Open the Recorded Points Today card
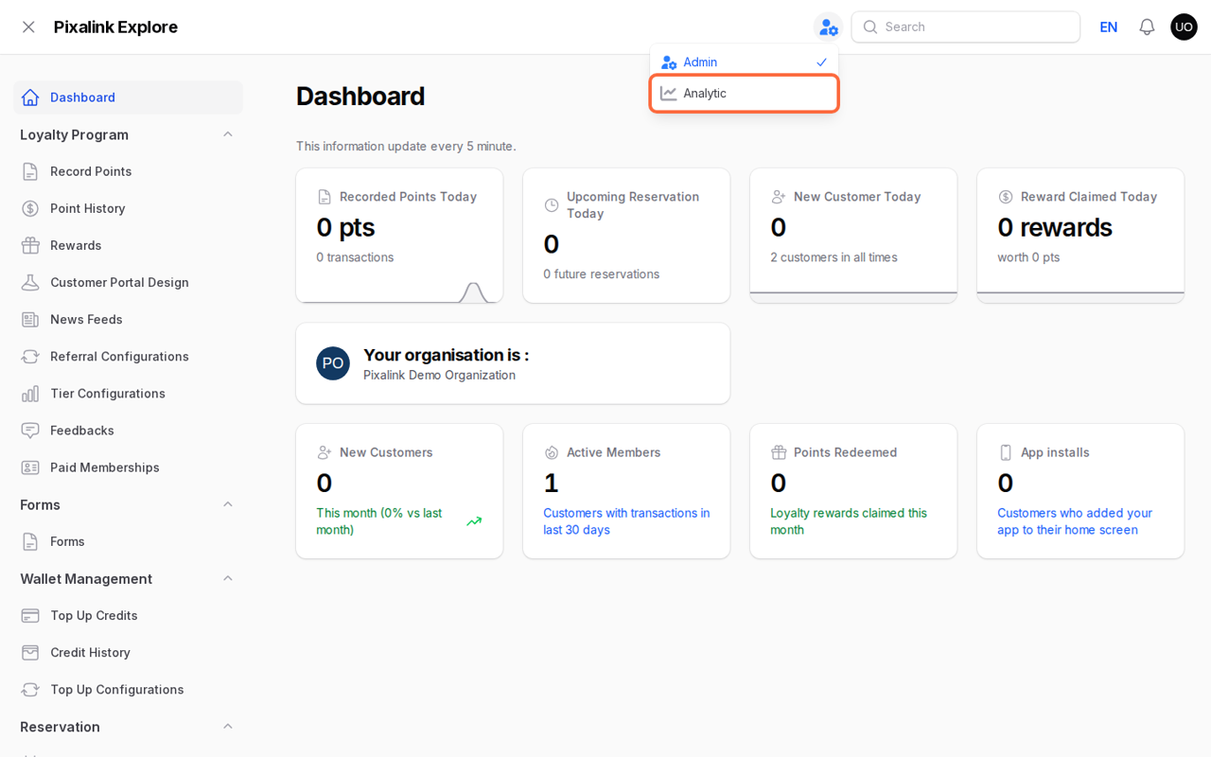Screen dimensions: 1211x757 (x=399, y=236)
